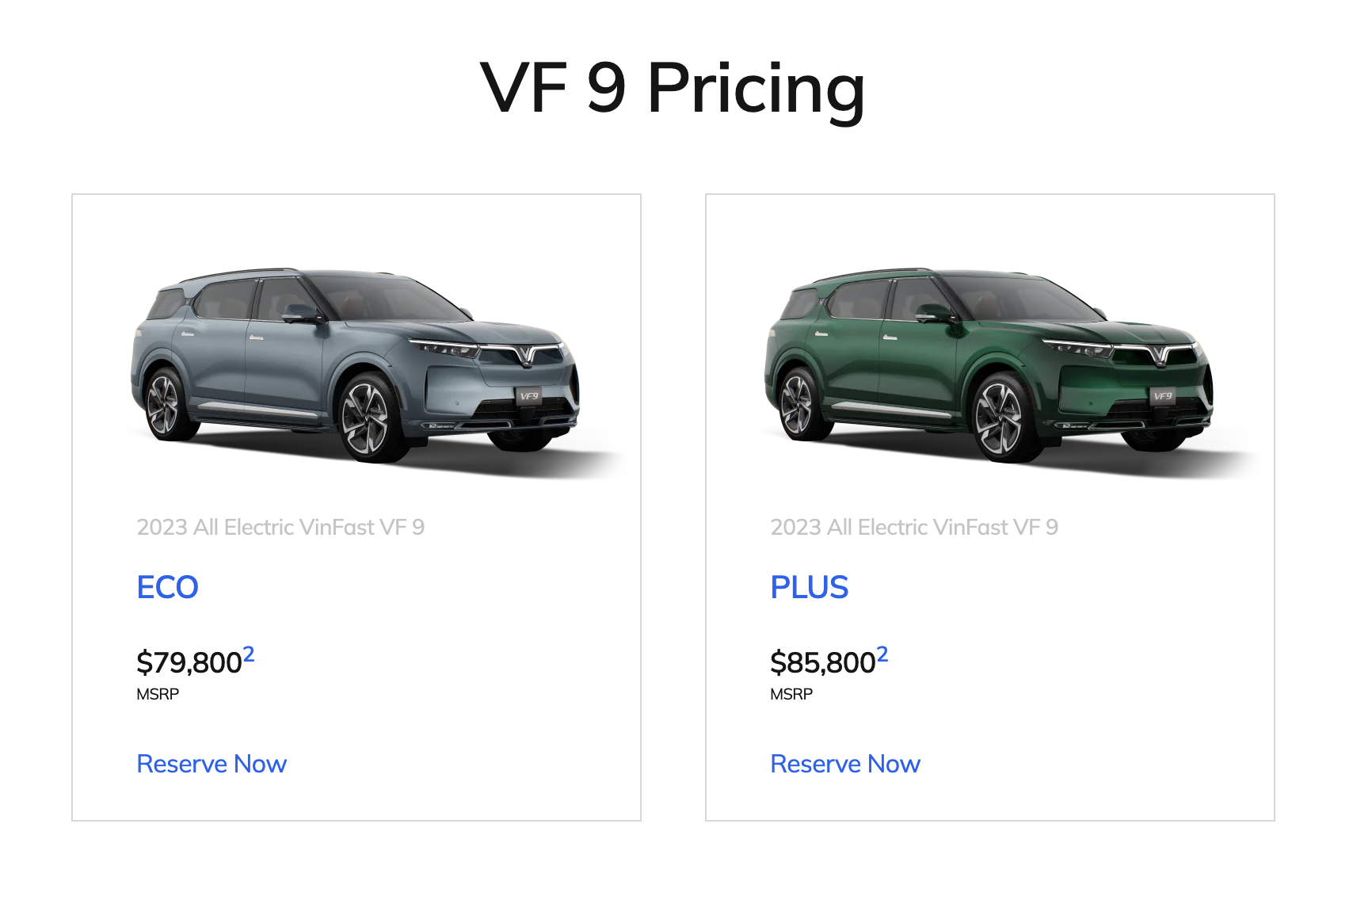Screen dimensions: 1353x900
Task: Click the V emblem on the blue-gray car's grille
Action: [x=525, y=355]
